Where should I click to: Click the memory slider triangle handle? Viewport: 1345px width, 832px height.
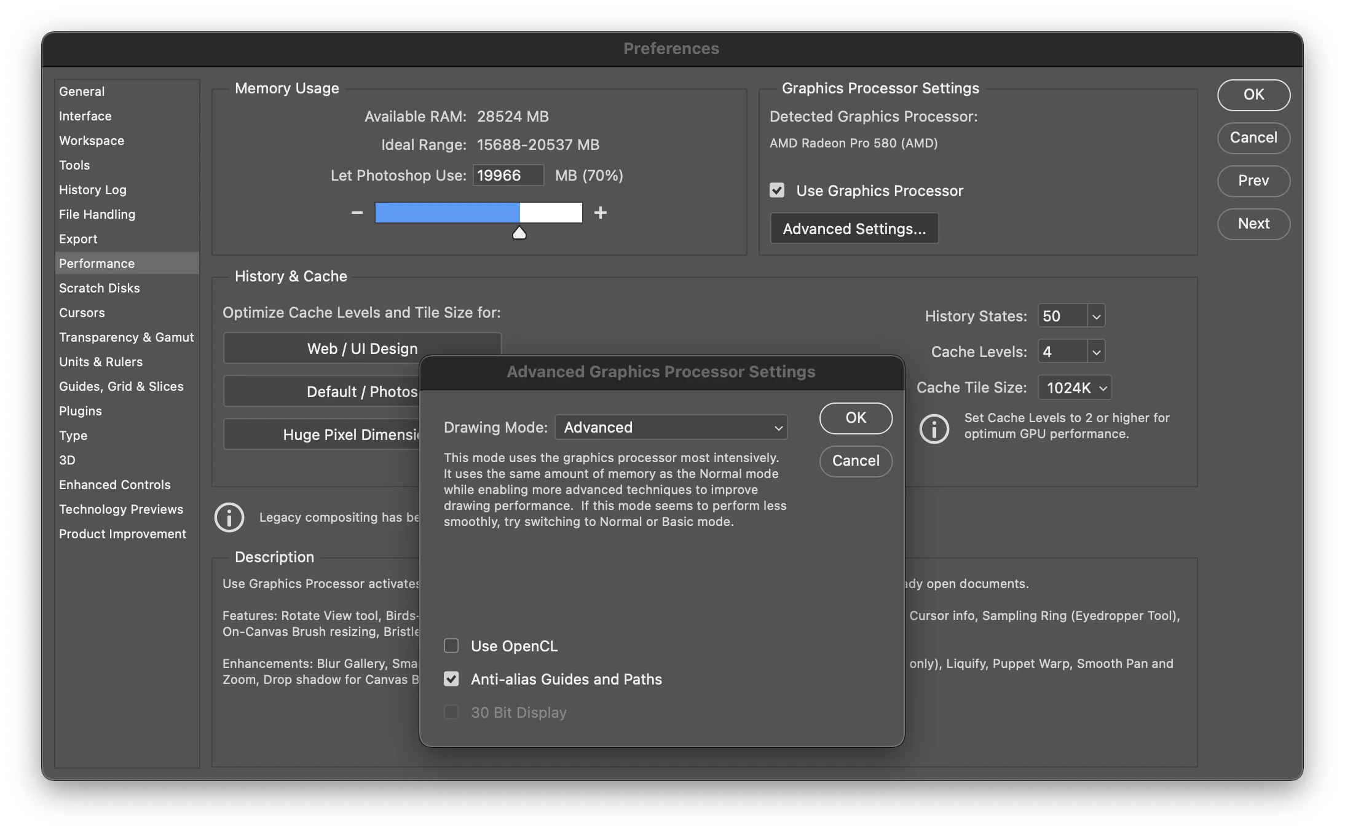coord(519,233)
